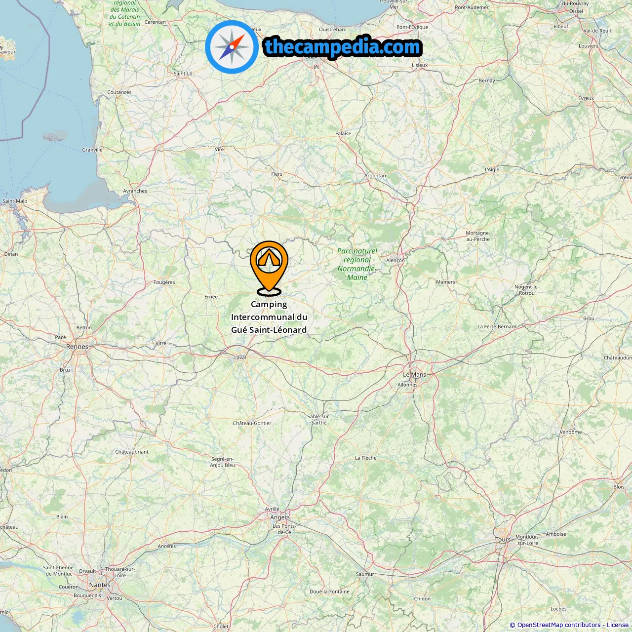Click the blue compass logo icon
632x632 pixels.
click(232, 47)
